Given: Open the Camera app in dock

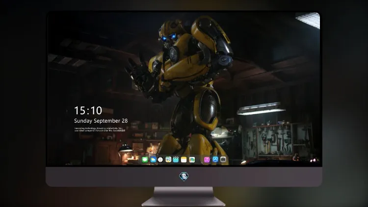Looking at the screenshot, I should [223, 159].
